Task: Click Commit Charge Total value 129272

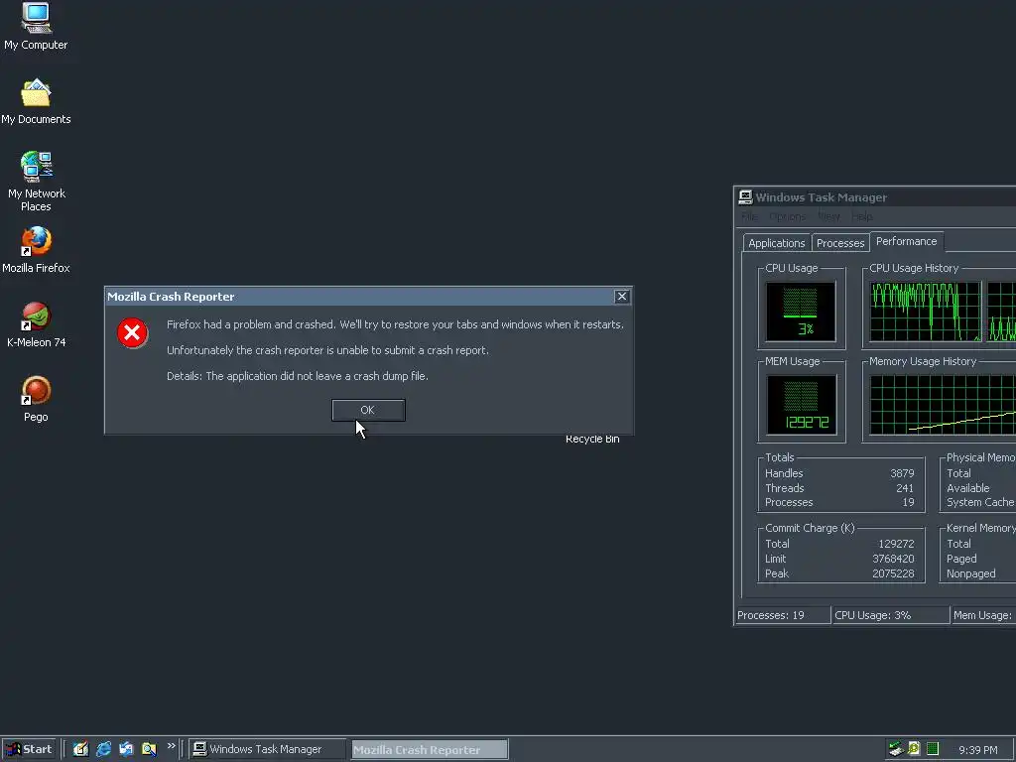Action: pyautogui.click(x=896, y=544)
